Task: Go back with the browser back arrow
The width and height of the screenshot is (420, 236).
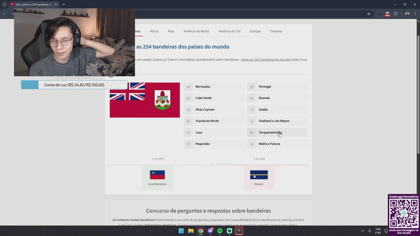Action: click(x=5, y=14)
